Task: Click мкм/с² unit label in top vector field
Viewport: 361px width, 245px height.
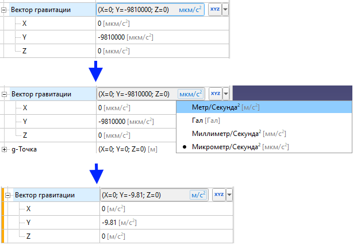Action: tap(191, 10)
